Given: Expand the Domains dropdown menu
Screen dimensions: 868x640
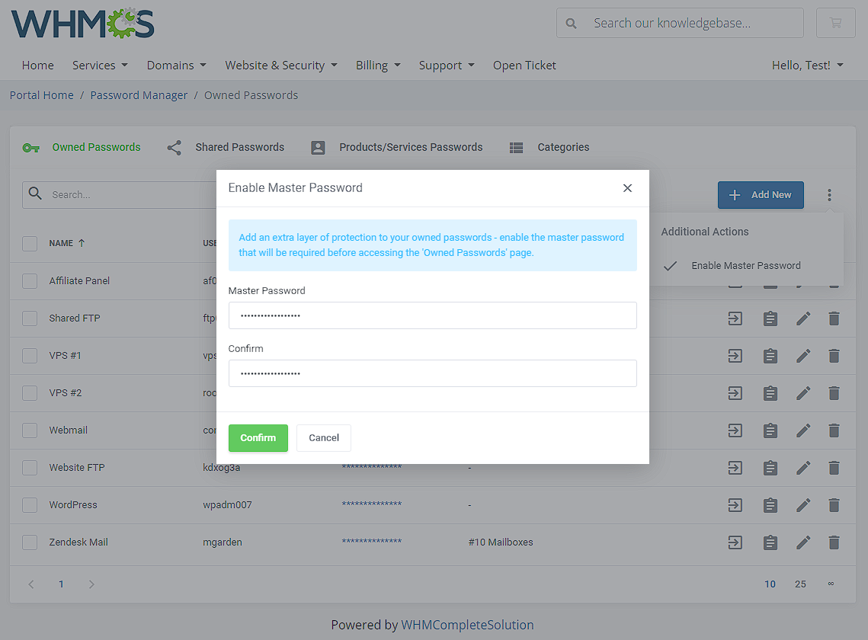Looking at the screenshot, I should (177, 66).
